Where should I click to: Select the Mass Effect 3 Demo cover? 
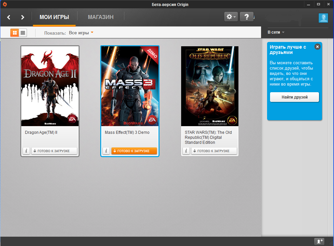coord(130,86)
